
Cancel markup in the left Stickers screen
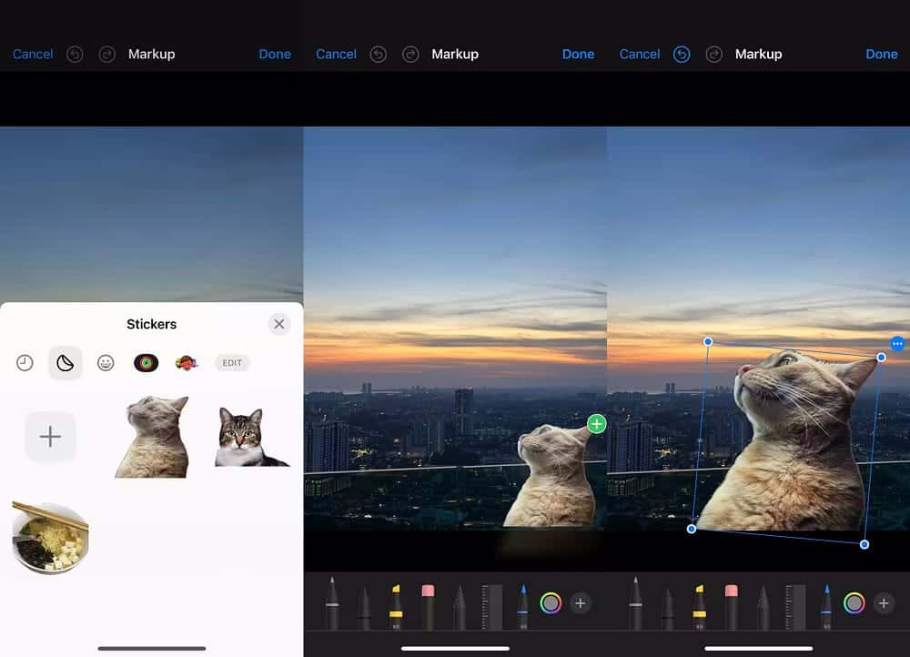(x=33, y=54)
